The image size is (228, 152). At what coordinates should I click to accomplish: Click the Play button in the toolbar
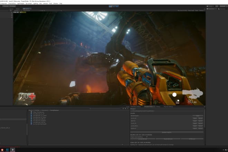[x=110, y=6]
